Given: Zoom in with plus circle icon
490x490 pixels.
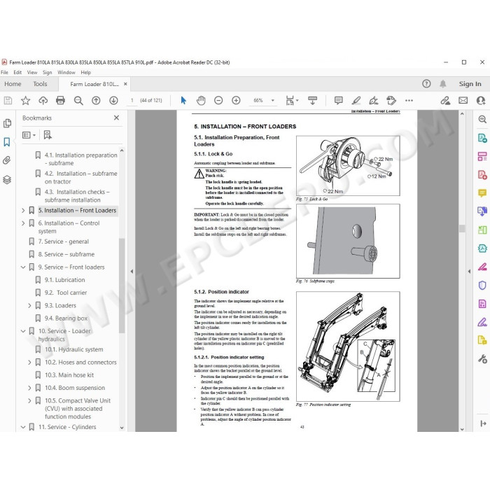Looking at the screenshot, I should coord(236,100).
